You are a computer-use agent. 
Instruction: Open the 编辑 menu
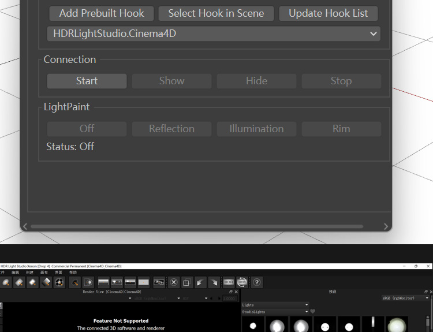pos(15,273)
